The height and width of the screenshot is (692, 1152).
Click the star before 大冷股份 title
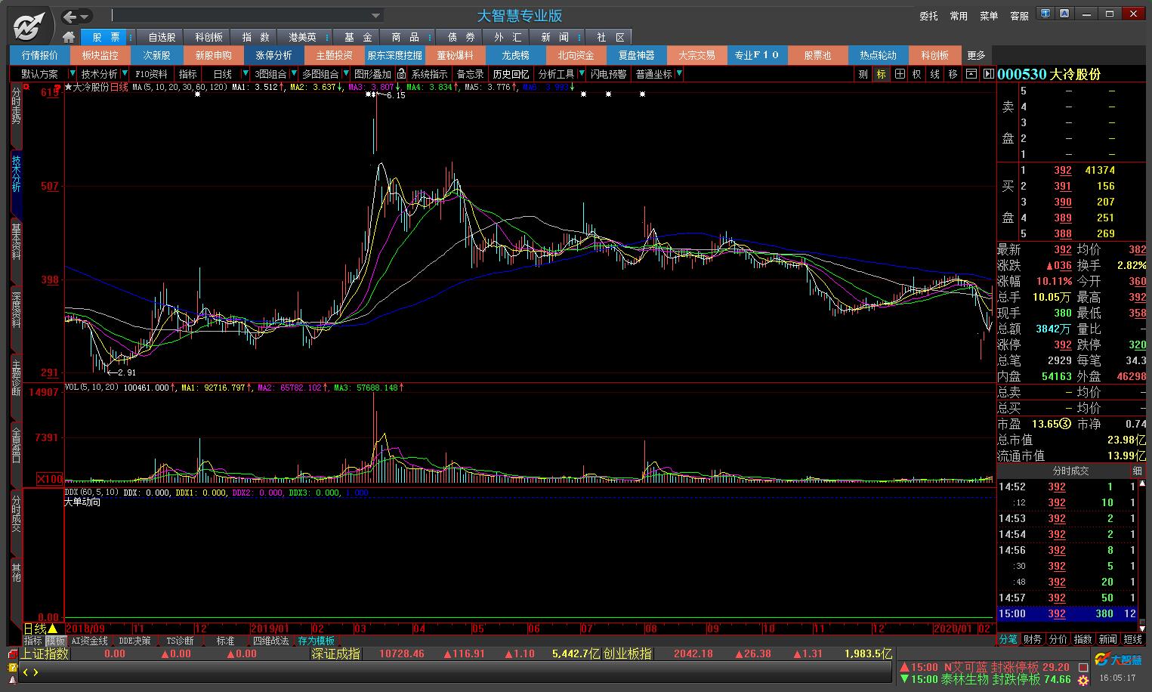click(x=68, y=88)
